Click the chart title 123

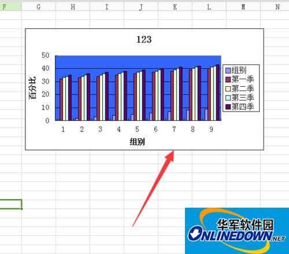[144, 39]
